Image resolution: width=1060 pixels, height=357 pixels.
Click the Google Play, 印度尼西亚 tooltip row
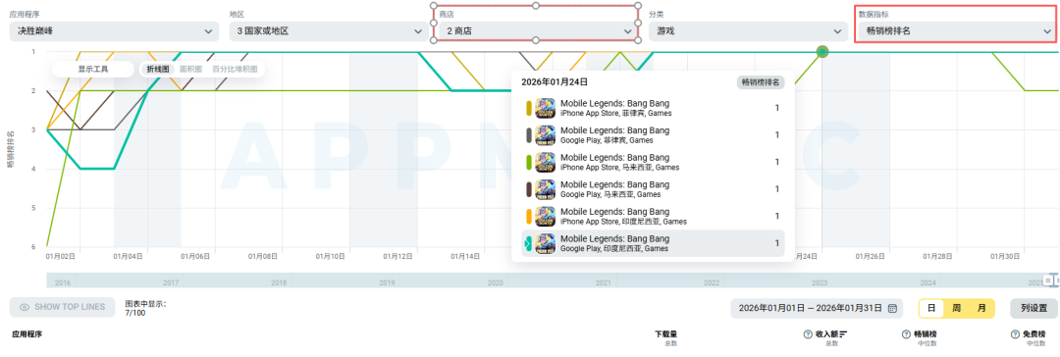coord(653,243)
